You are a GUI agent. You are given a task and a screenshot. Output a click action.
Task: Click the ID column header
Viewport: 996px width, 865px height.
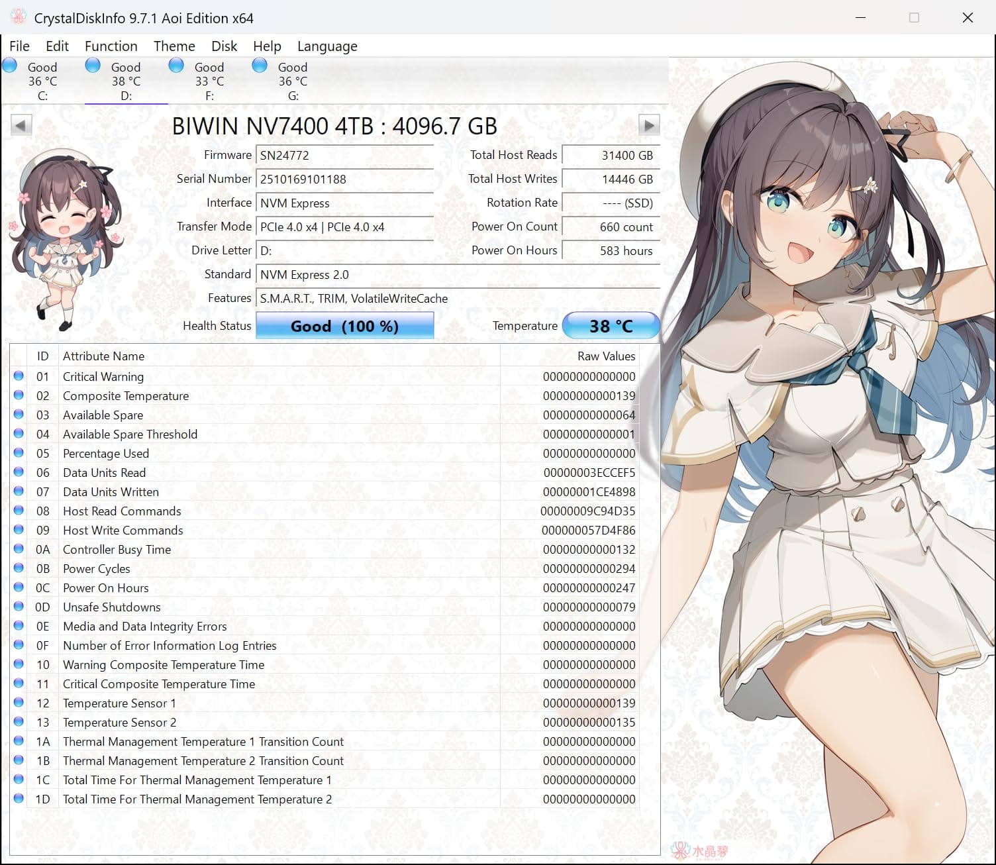pos(42,356)
